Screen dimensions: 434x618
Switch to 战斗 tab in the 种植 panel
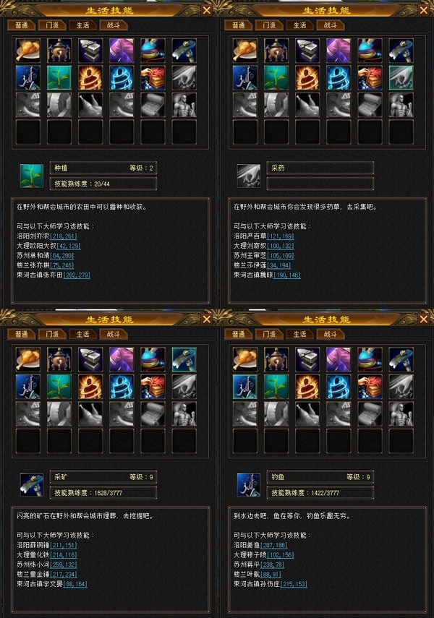click(x=114, y=25)
